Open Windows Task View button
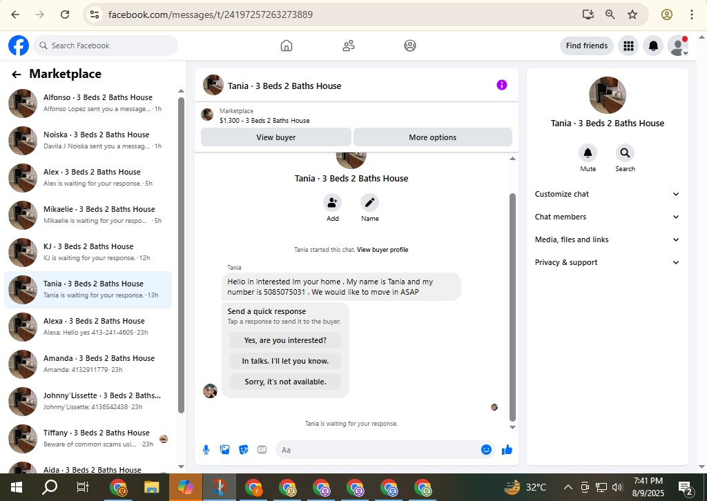The width and height of the screenshot is (707, 501). pos(83,487)
